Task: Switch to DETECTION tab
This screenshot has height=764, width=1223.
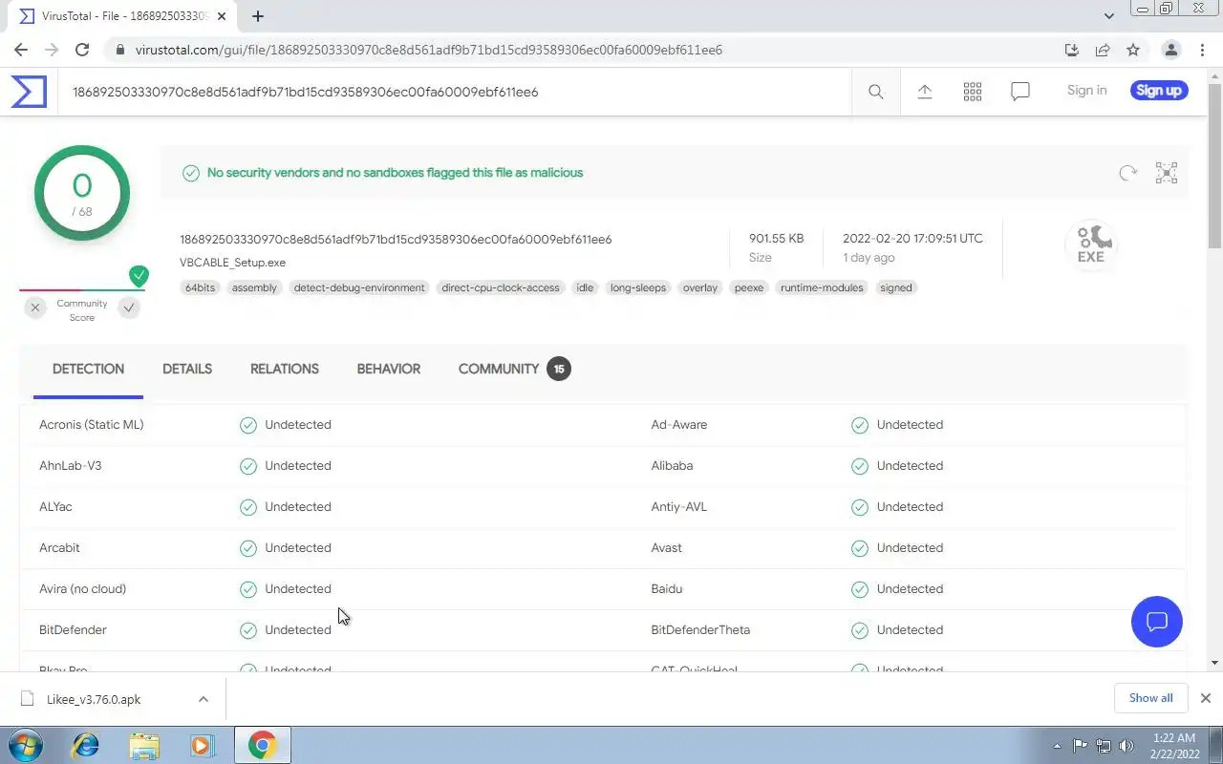Action: [x=88, y=369]
